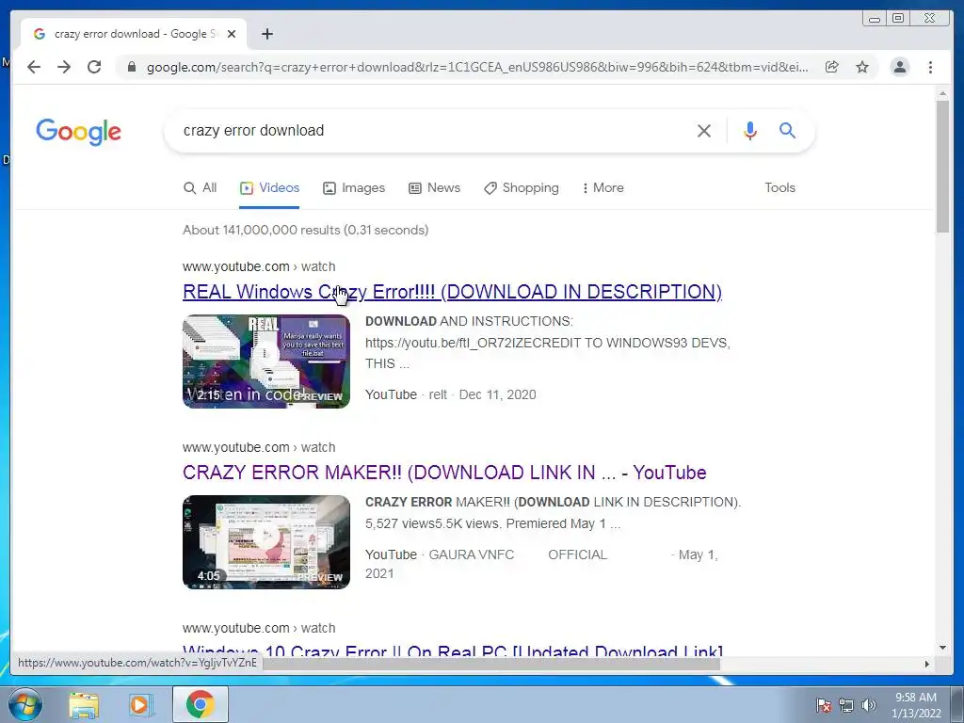964x723 pixels.
Task: Click the first www.youtube.com watch breadcrumb
Action: click(259, 266)
